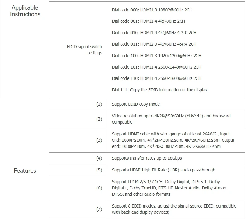Click the Dial code 011 HDMI2.0 4:4:4 line
246x219 pixels.
point(154,44)
